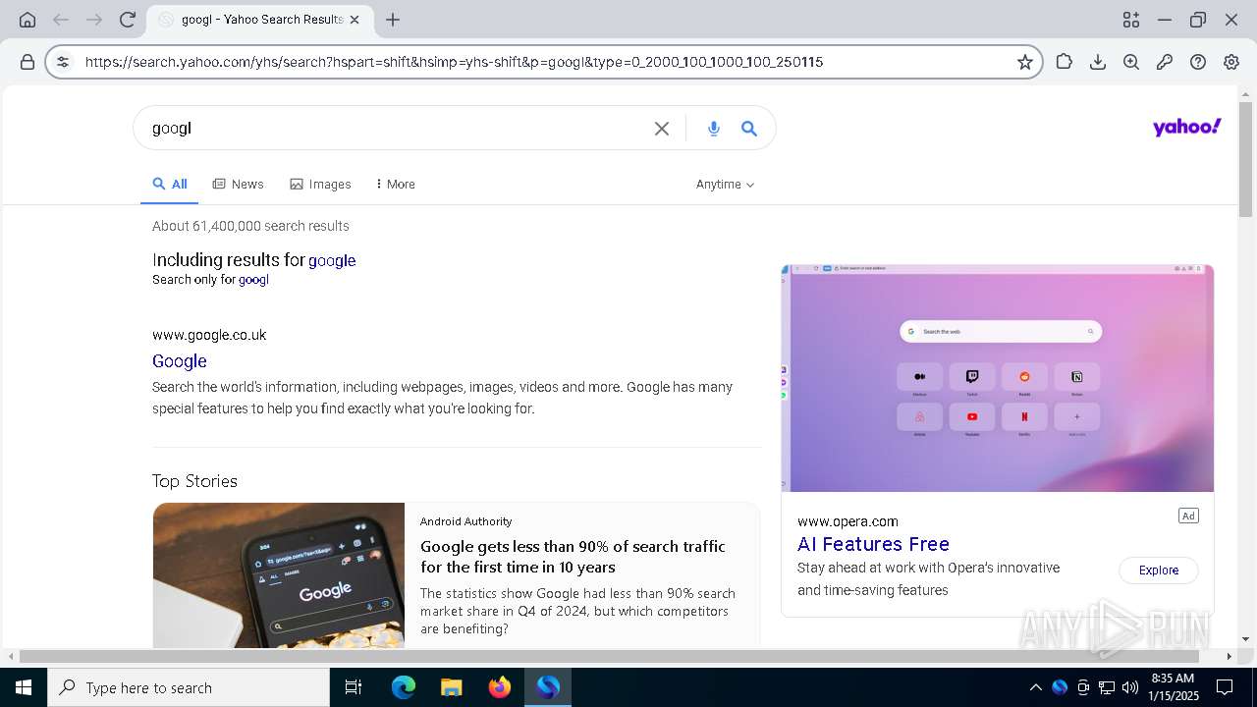Clear the search box with the X

click(x=662, y=129)
